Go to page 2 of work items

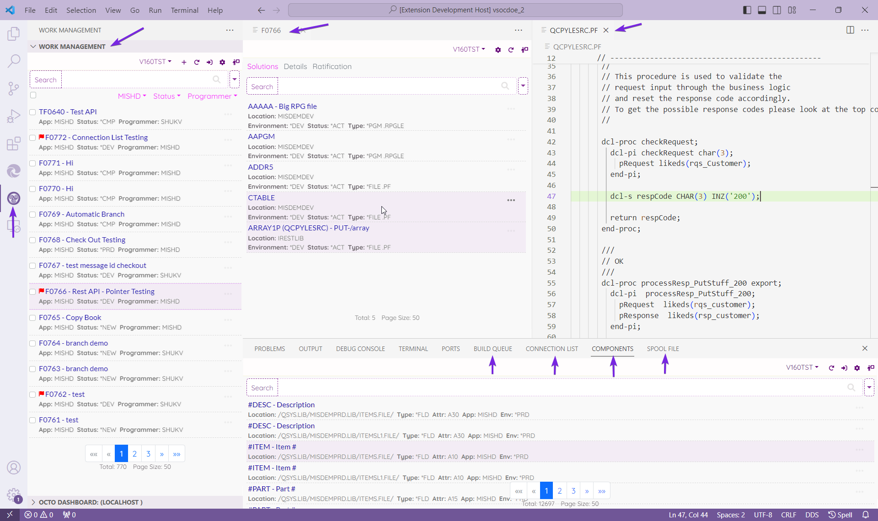[x=134, y=454]
